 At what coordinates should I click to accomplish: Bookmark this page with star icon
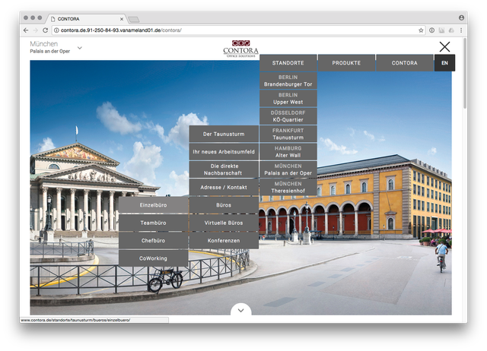(x=421, y=30)
